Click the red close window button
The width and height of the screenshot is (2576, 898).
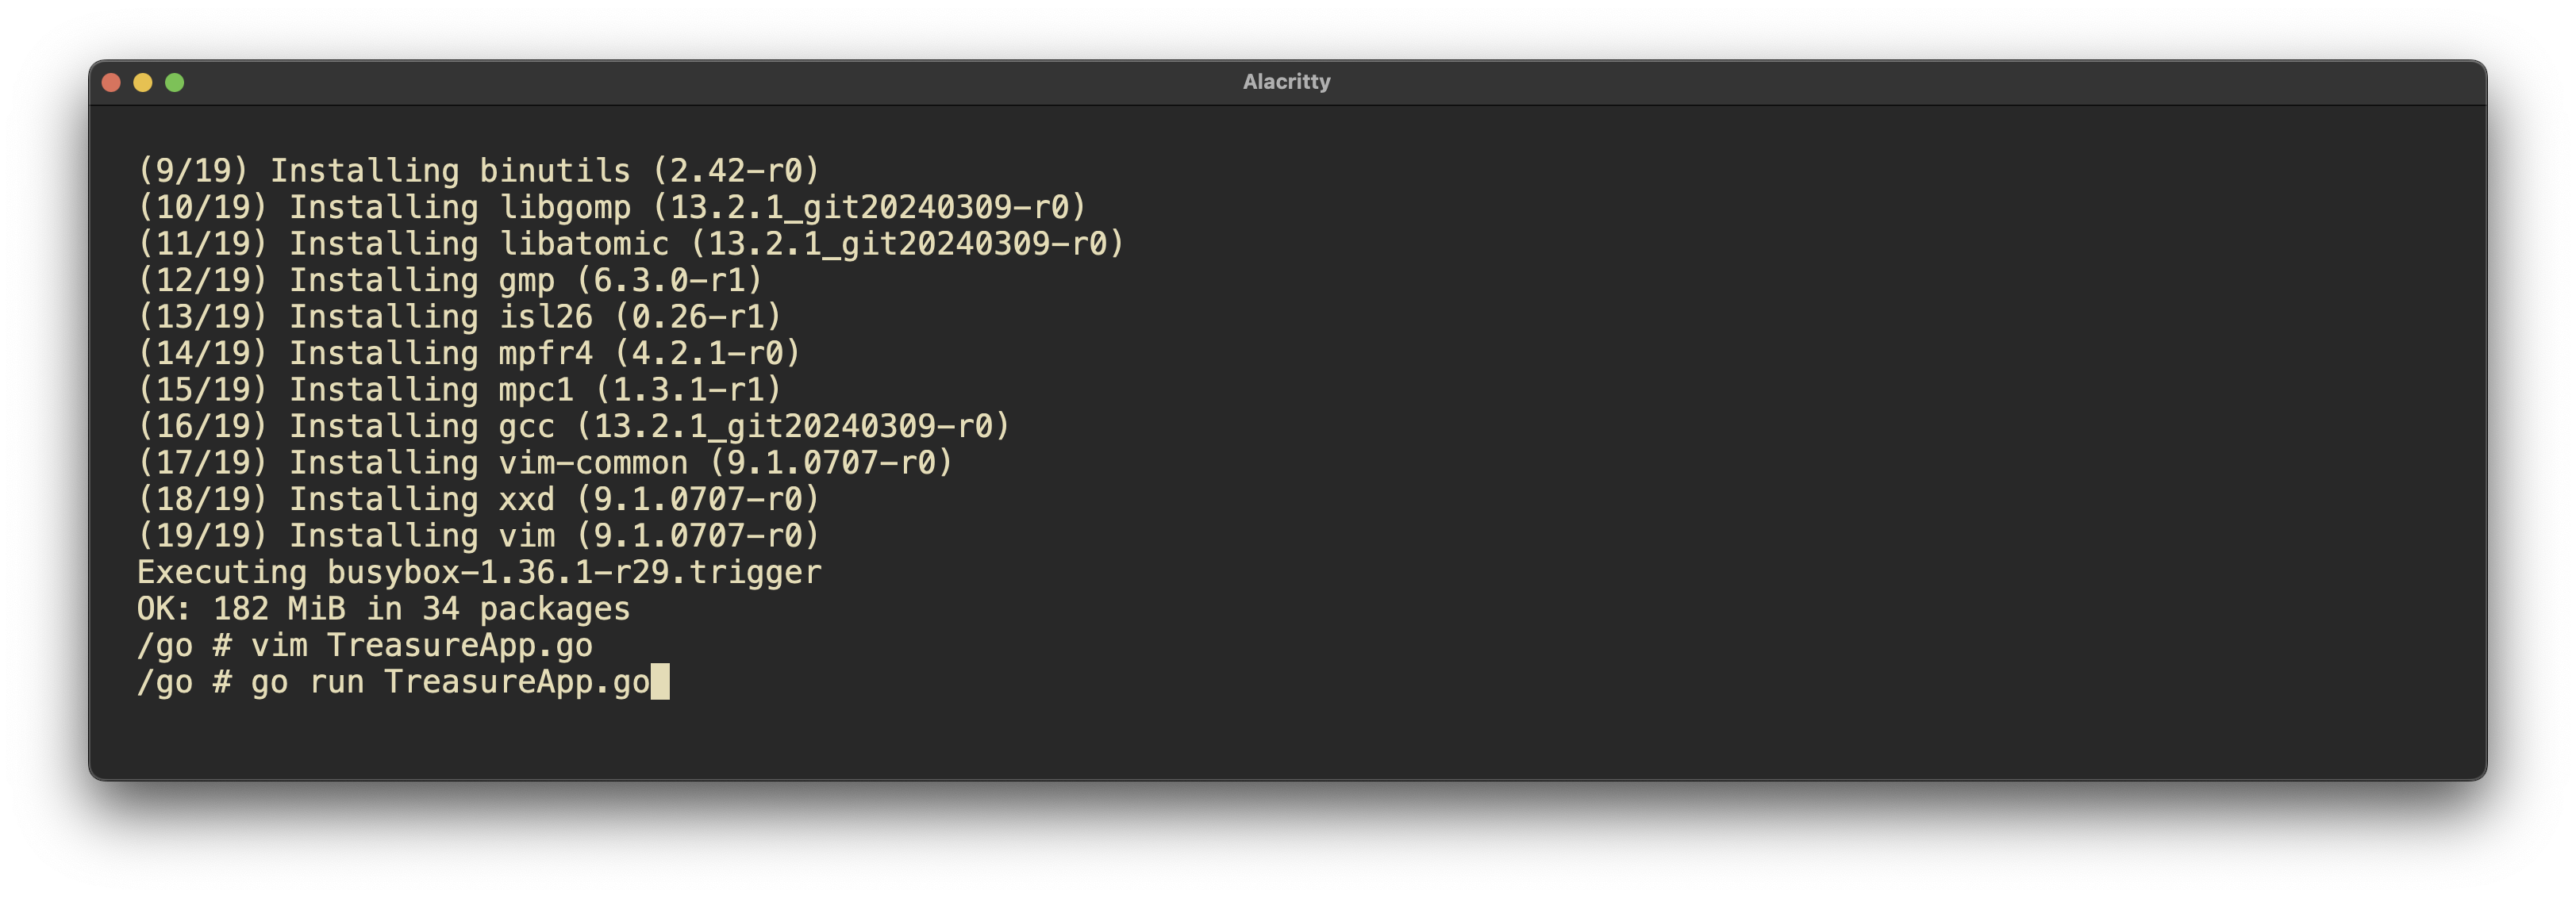[111, 83]
